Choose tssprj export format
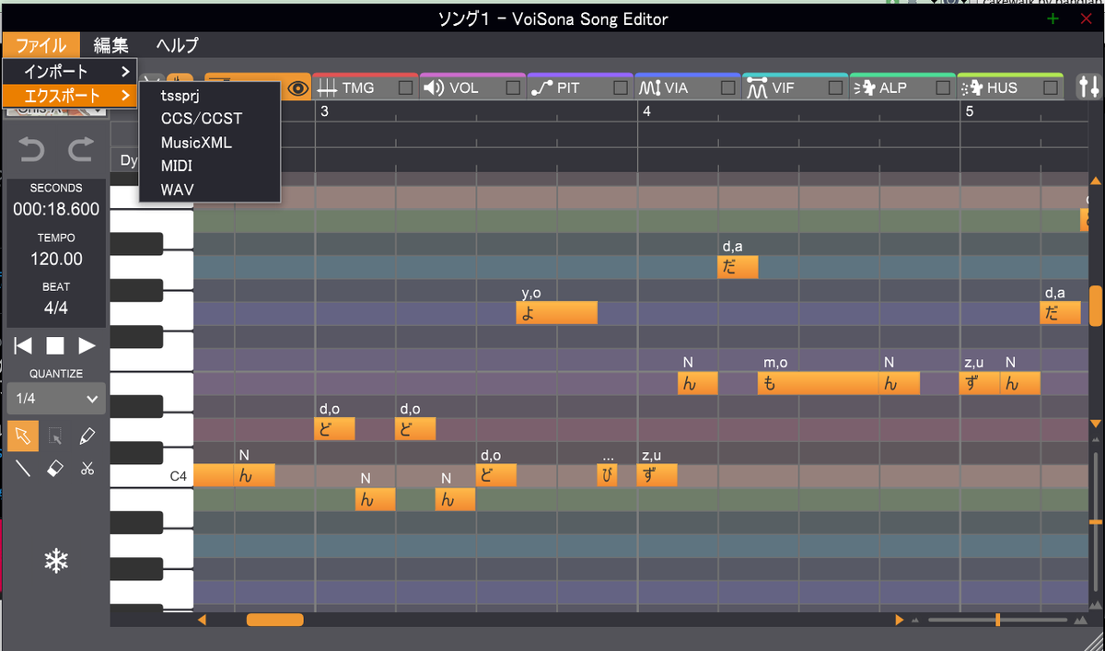1105x651 pixels. [x=209, y=96]
